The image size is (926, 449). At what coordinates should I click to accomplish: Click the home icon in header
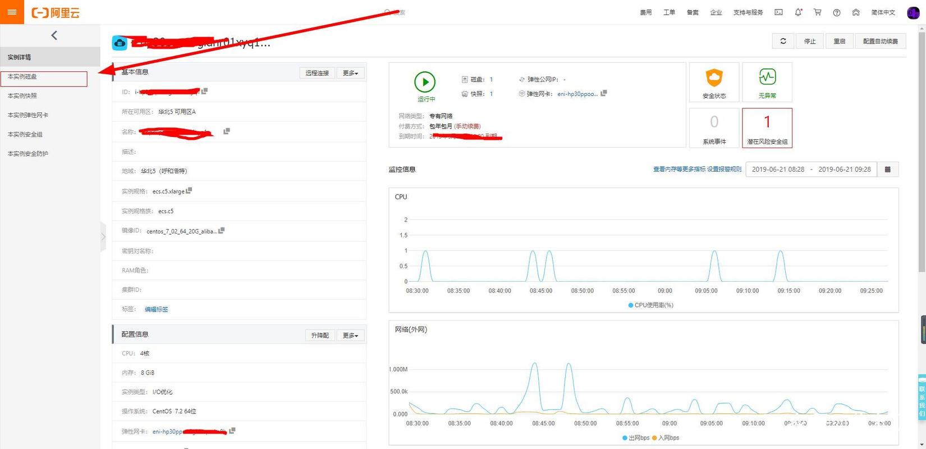[x=856, y=12]
